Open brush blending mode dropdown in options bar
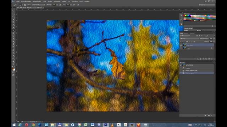 point(39,5)
